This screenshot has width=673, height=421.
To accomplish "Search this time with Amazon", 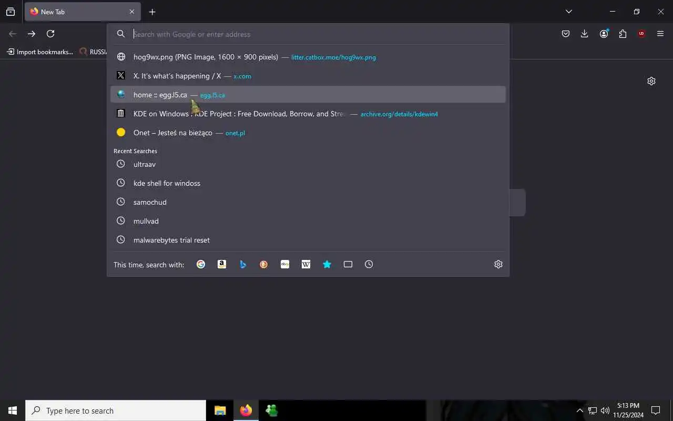I will 222,264.
